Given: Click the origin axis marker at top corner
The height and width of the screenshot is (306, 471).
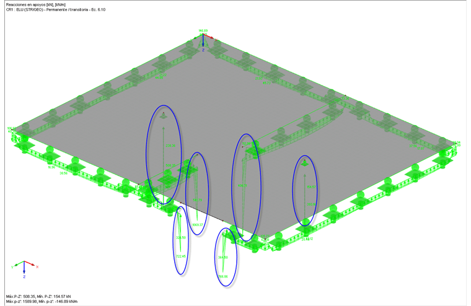Looking at the screenshot, I should [x=203, y=42].
